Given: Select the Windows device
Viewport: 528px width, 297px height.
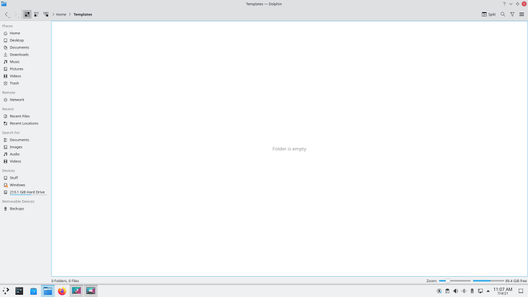Looking at the screenshot, I should pyautogui.click(x=17, y=185).
